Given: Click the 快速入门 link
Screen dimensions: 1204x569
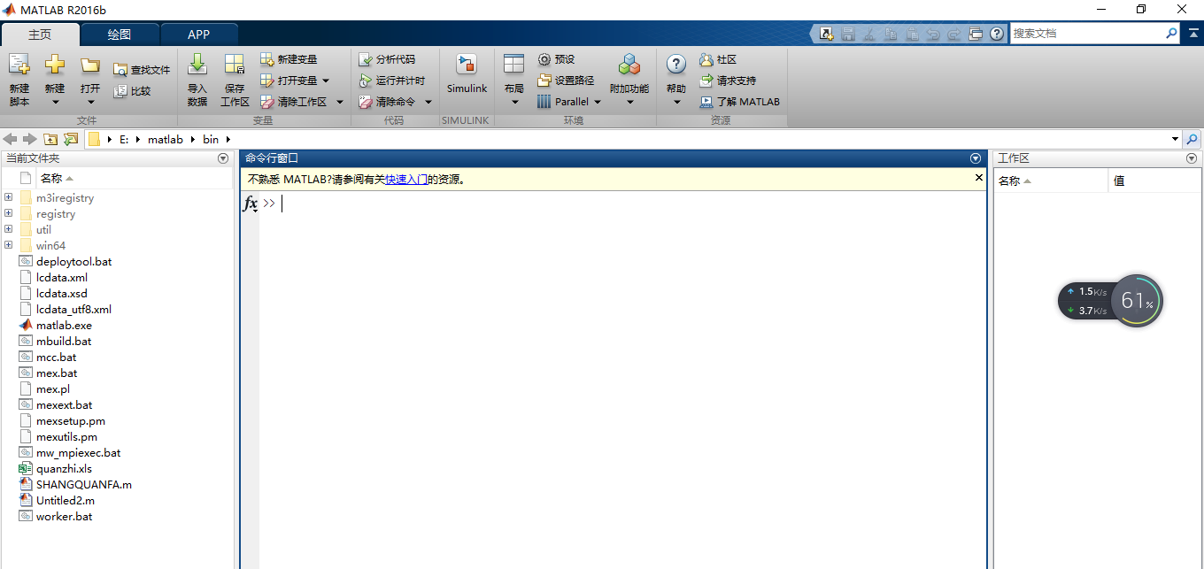Looking at the screenshot, I should click(x=406, y=179).
